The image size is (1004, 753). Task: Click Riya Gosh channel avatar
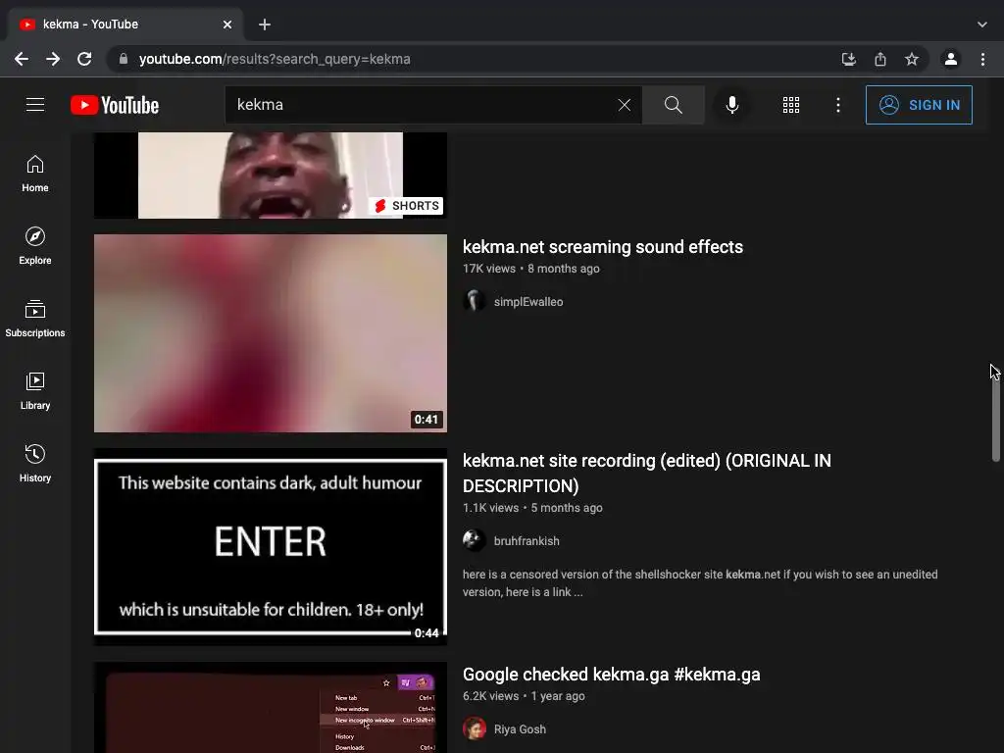[474, 728]
